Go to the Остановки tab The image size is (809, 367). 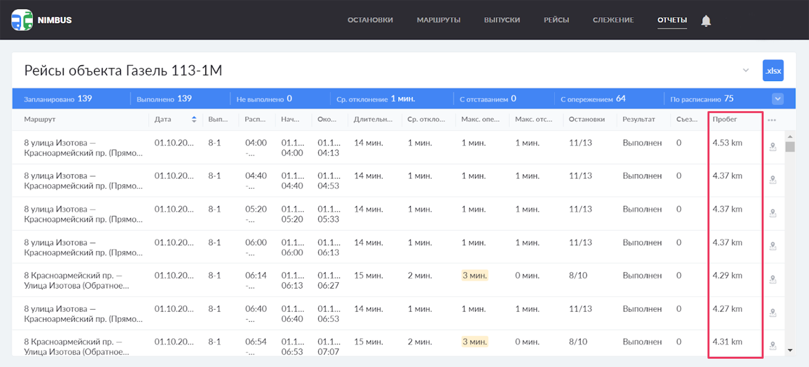point(370,20)
